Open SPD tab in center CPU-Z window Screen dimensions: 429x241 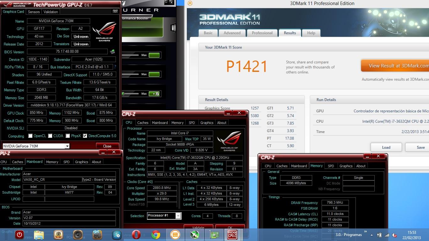[192, 123]
